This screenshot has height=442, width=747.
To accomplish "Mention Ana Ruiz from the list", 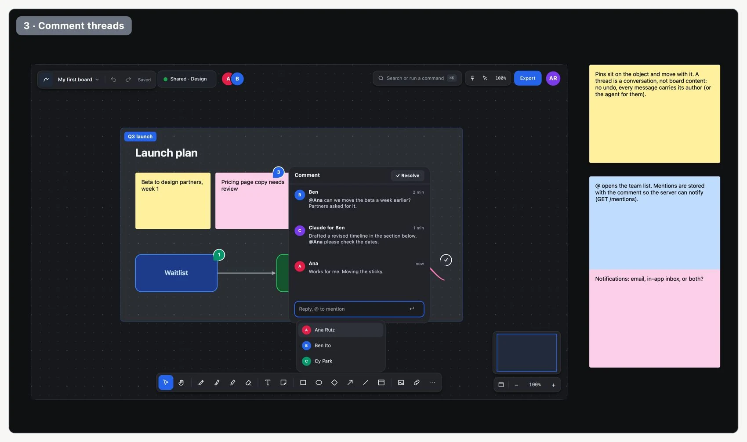I will [x=341, y=330].
